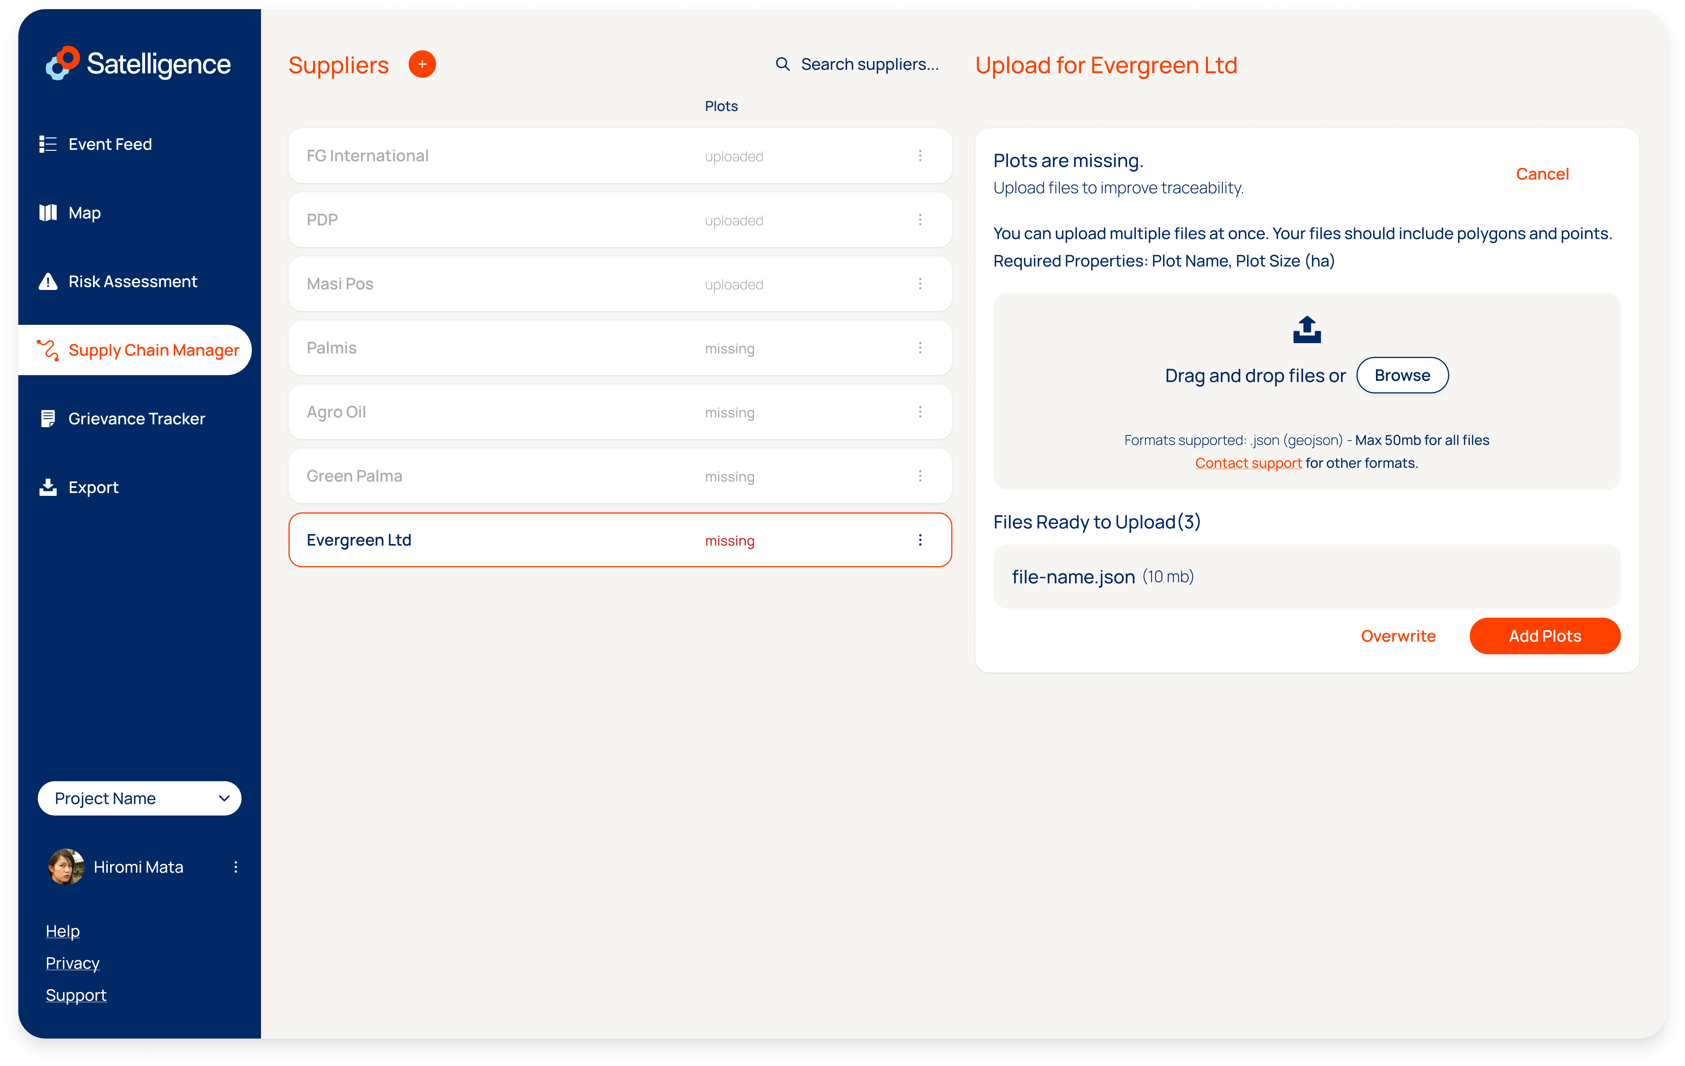This screenshot has width=1685, height=1066.
Task: Open three-dot menu for Green Palma
Action: tap(919, 476)
